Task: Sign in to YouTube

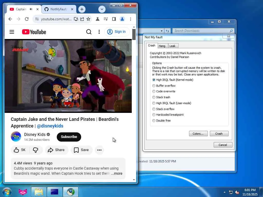Action: click(x=117, y=32)
